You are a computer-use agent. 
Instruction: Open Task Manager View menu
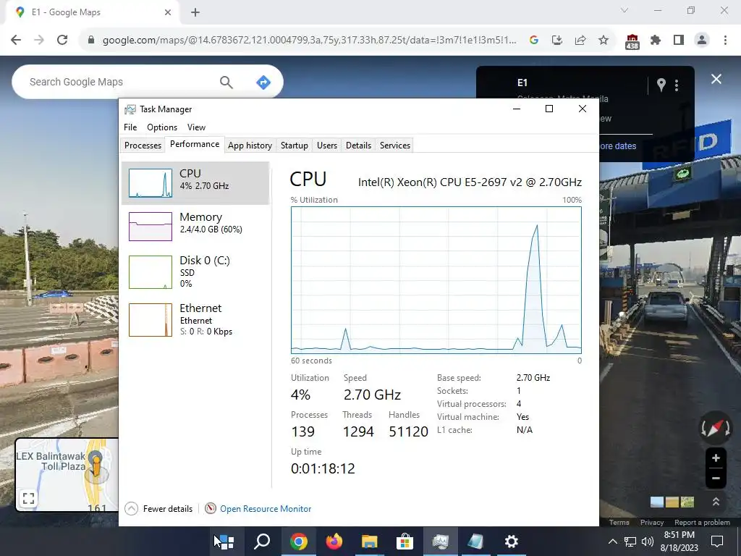coord(196,127)
